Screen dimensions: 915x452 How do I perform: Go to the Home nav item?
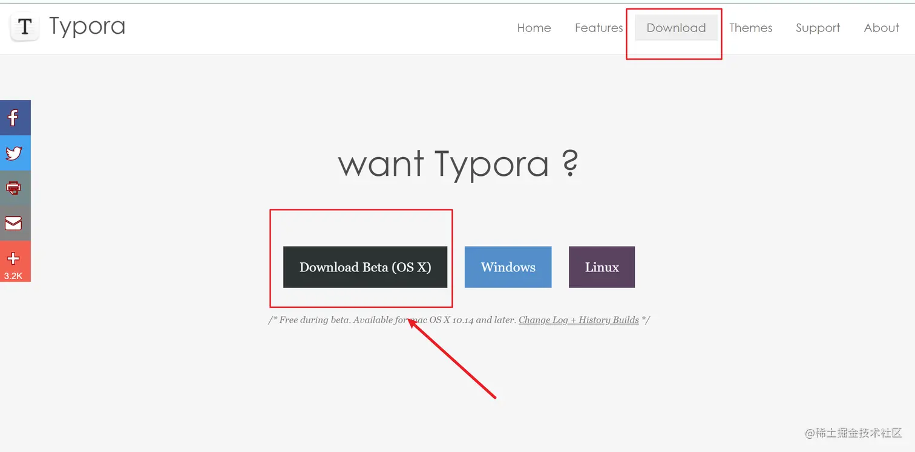(x=534, y=28)
